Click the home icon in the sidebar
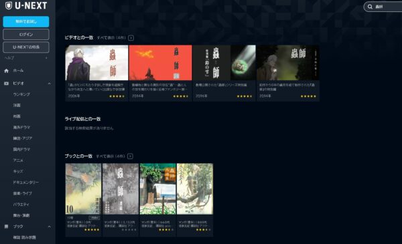402x244 pixels. [7, 71]
